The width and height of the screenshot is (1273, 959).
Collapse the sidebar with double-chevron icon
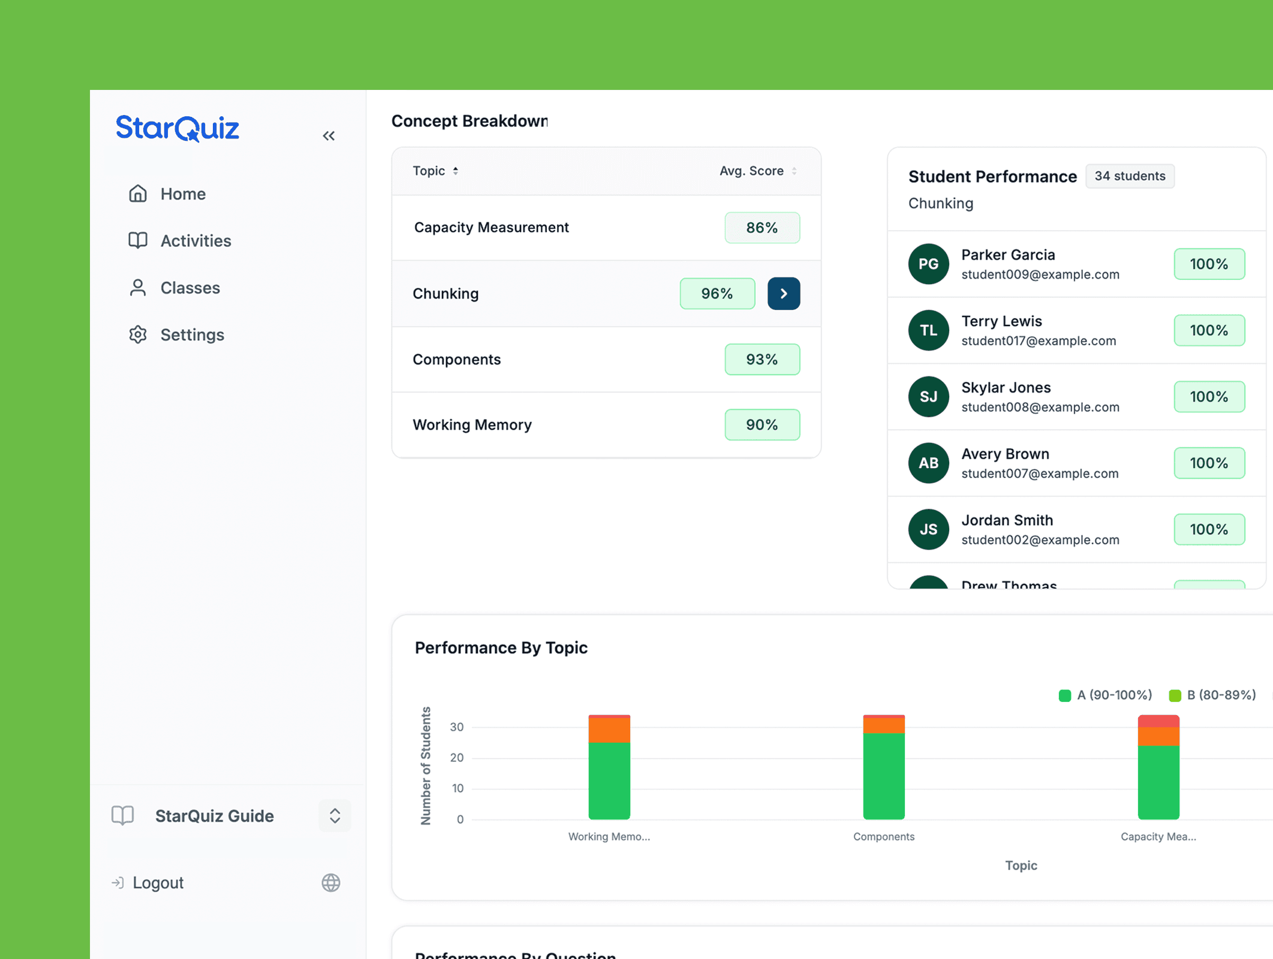tap(329, 136)
